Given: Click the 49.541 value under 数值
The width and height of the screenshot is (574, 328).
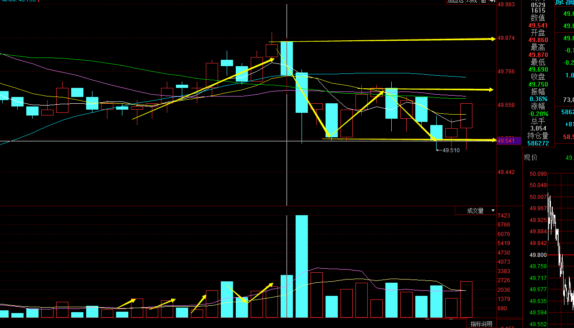Looking at the screenshot, I should coord(538,25).
